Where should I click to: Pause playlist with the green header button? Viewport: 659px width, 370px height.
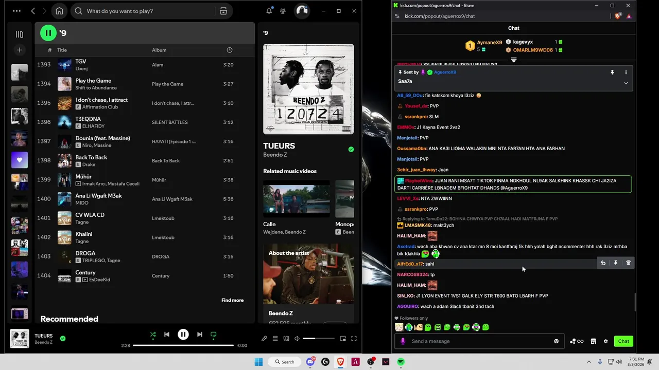tap(48, 33)
